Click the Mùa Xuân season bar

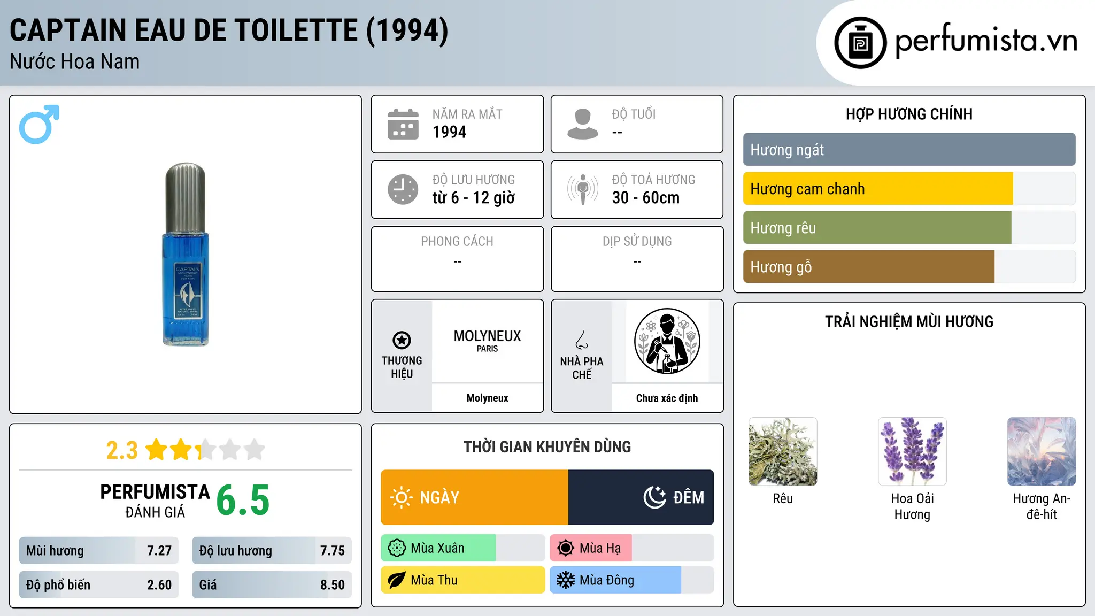tap(462, 548)
